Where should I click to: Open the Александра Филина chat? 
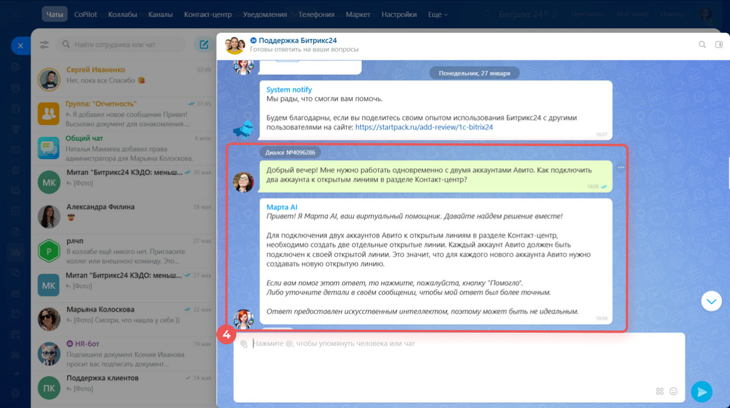click(x=125, y=216)
